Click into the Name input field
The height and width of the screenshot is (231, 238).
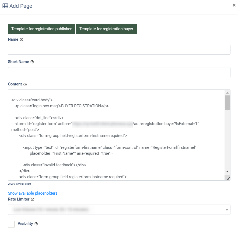pos(119,50)
